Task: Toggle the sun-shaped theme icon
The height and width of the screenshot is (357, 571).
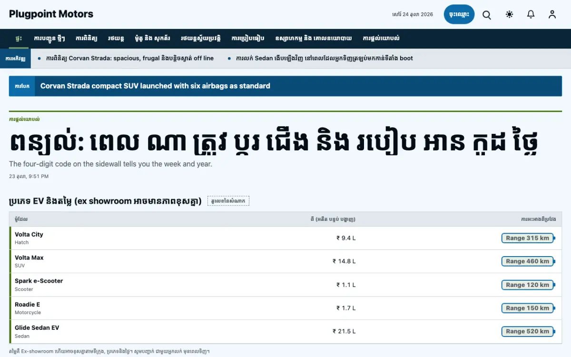Action: 510,15
